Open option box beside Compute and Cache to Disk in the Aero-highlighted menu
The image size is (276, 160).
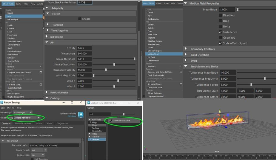[x=41, y=72]
